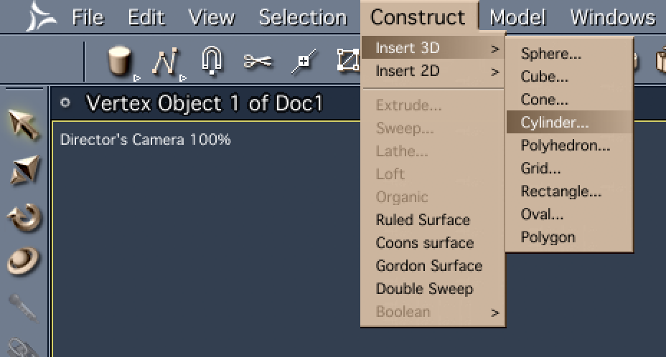This screenshot has width=666, height=357.
Task: Choose the rotate tool with curved arrow
Action: point(23,215)
